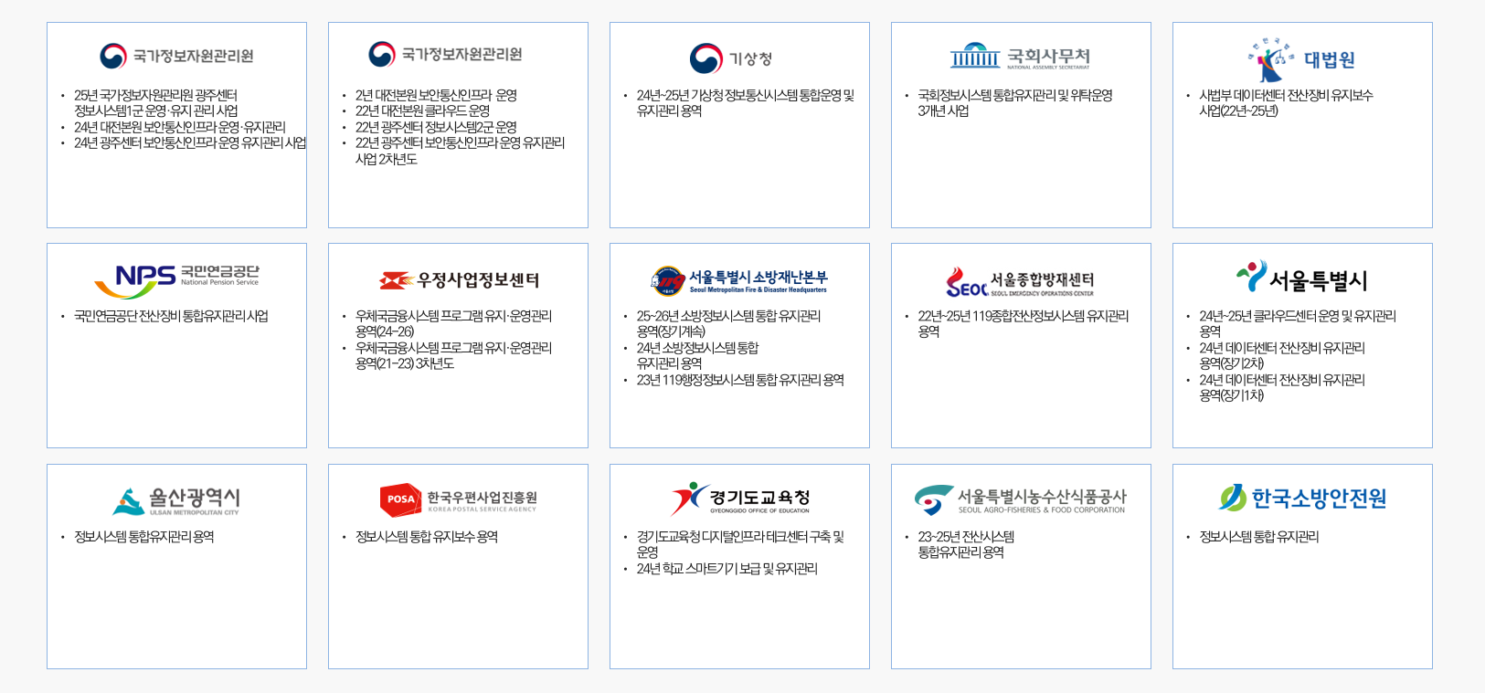Select the 서울특별시 city logo
Viewport: 1485px width, 693px height.
click(x=1301, y=278)
